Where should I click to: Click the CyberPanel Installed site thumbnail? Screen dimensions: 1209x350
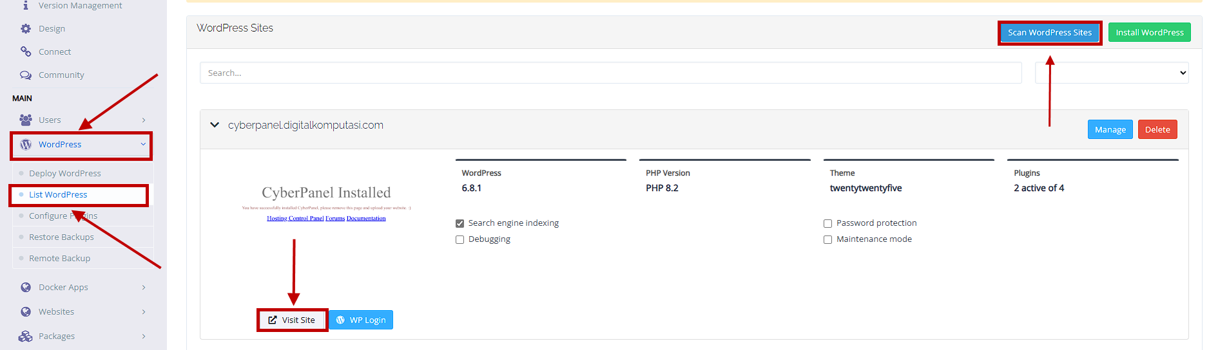click(326, 205)
